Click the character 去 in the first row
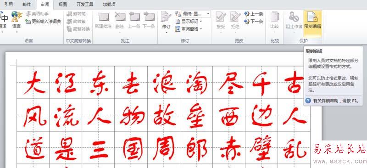The width and height of the screenshot is (367, 168). point(131,83)
